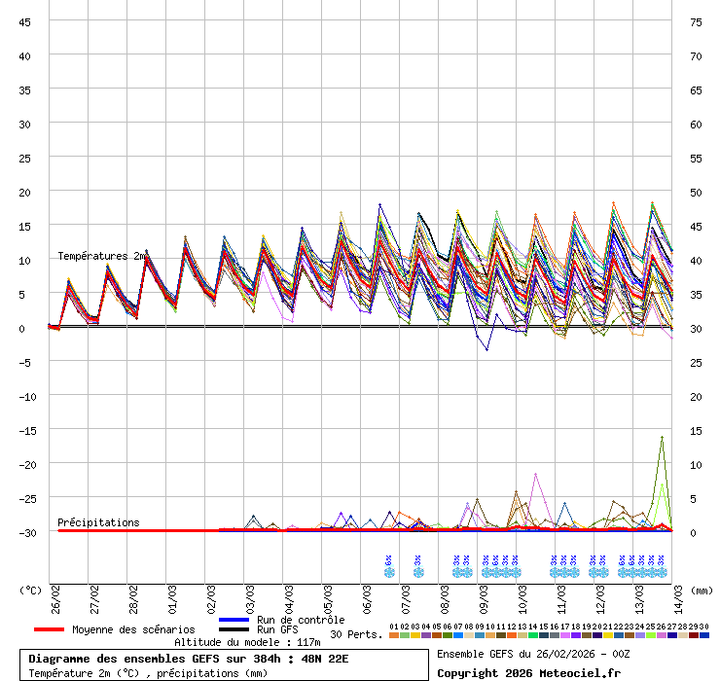The image size is (720, 681).
Task: Select perturbation 01 orange color swatch
Action: pos(394,635)
